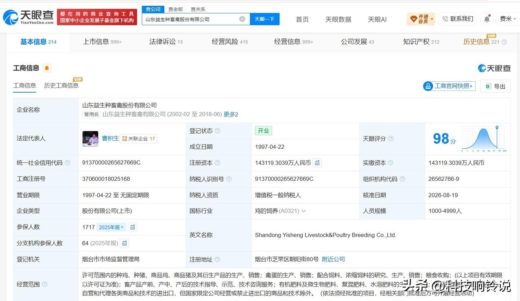Viewport: 520px width, 301px height.
Task: Select 查关系 search mode tab
Action: 198,9
